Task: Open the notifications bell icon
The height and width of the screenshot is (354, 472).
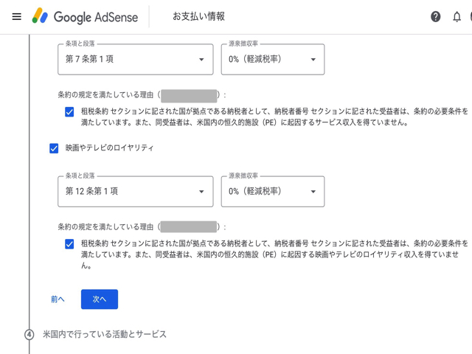Action: (x=457, y=16)
